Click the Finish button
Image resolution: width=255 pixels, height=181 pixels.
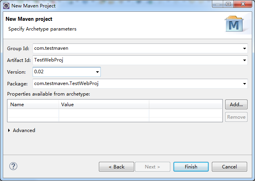[x=191, y=167]
